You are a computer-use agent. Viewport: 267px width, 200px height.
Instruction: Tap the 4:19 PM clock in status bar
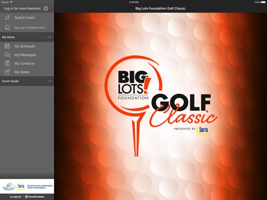point(133,2)
